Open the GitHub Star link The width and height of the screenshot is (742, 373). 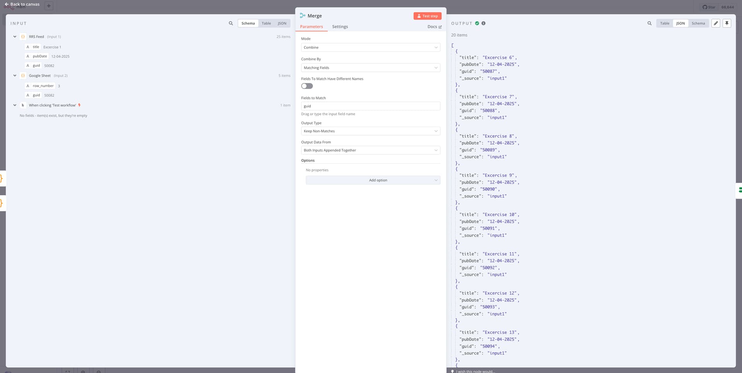[x=709, y=7]
